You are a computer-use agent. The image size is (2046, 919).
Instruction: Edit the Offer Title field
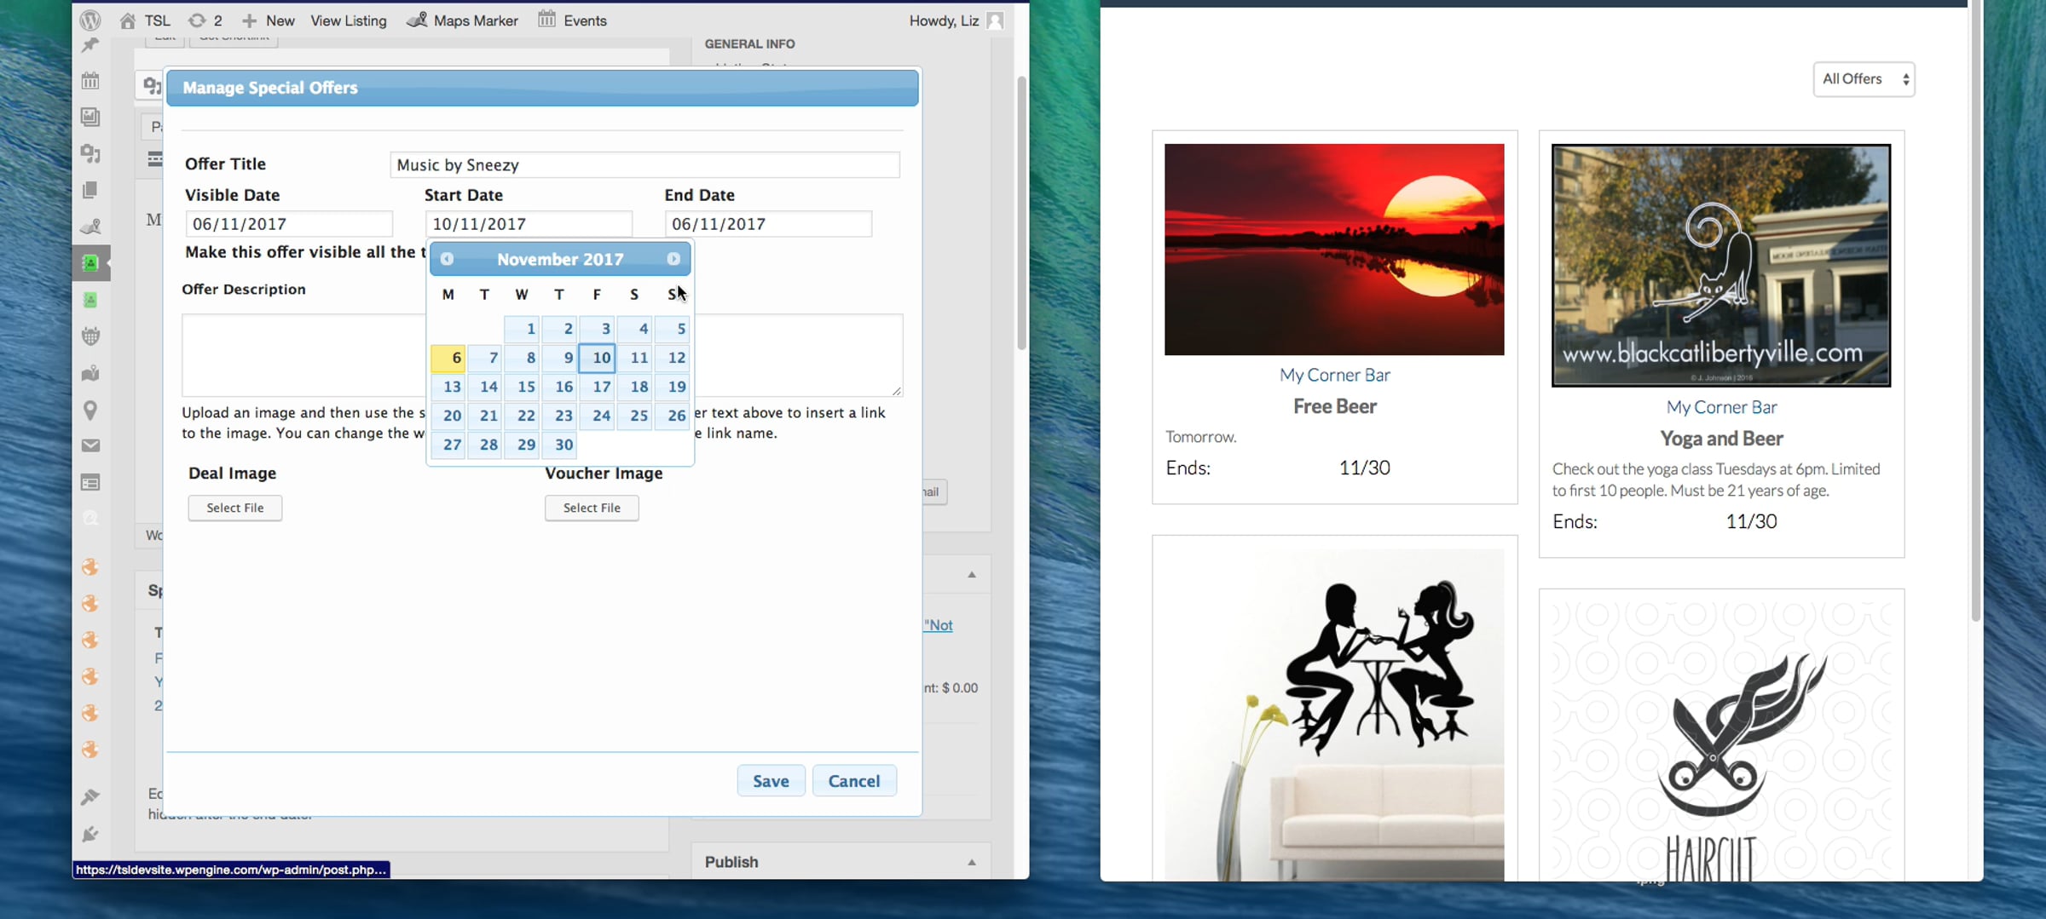coord(644,164)
